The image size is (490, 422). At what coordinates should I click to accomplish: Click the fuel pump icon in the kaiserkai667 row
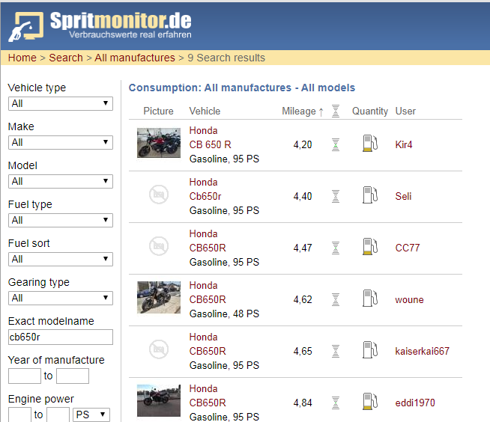pyautogui.click(x=370, y=349)
